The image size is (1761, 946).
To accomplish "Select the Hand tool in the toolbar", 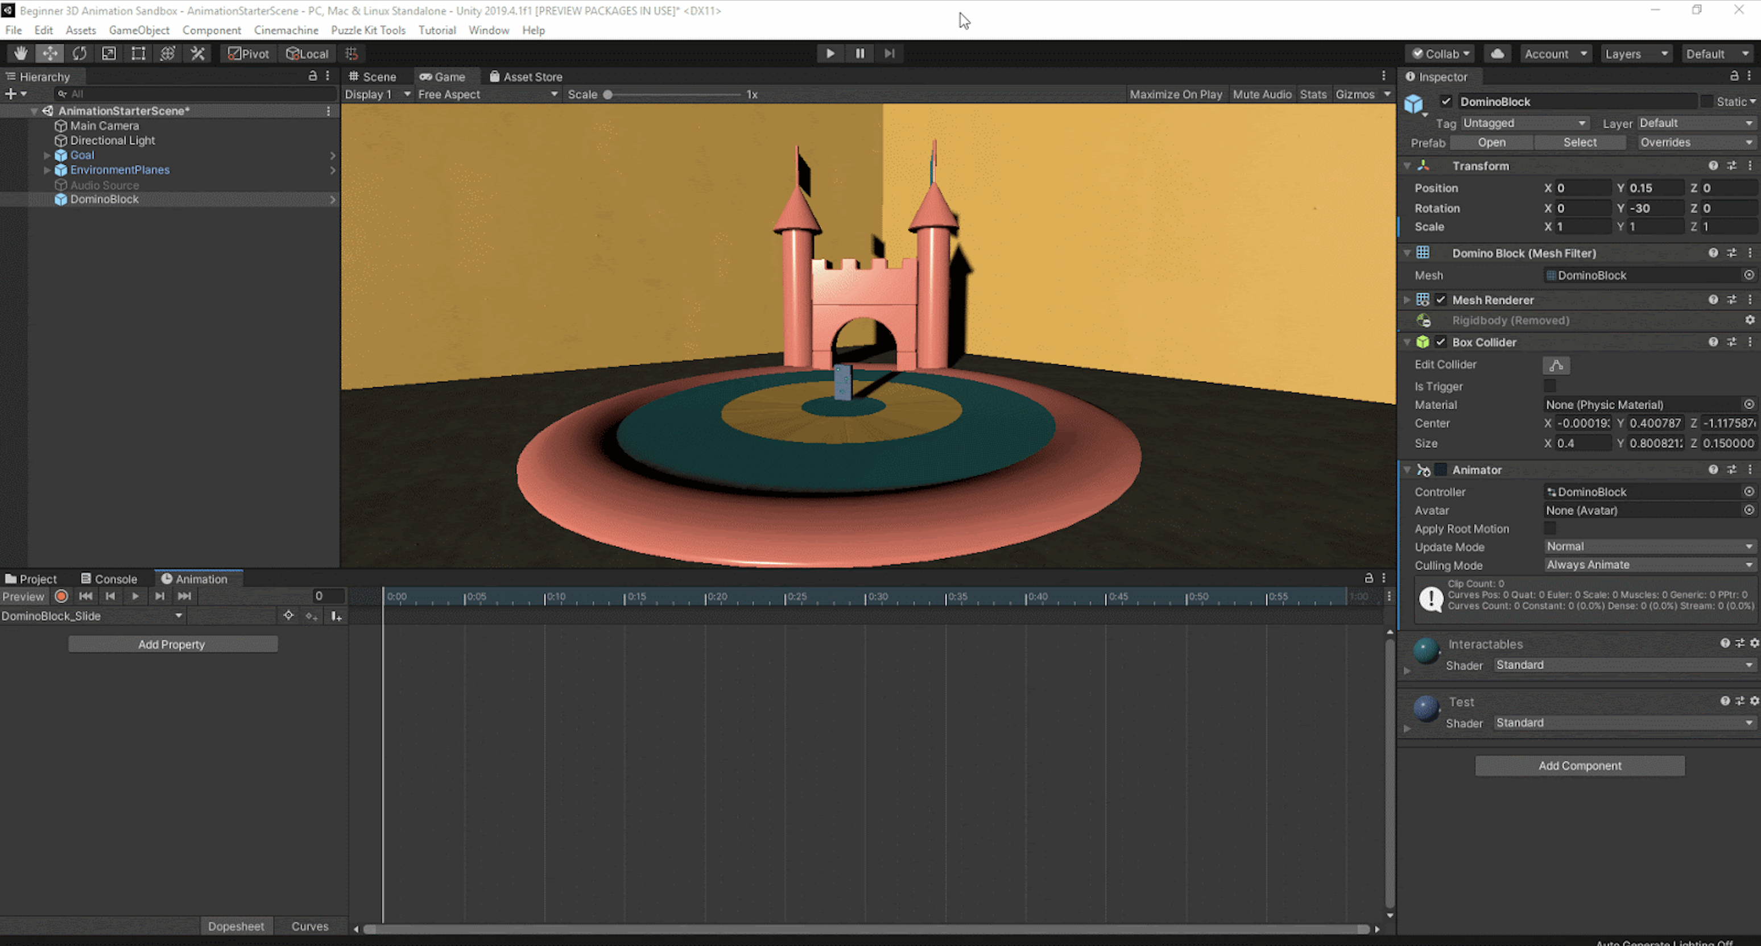I will coord(20,53).
